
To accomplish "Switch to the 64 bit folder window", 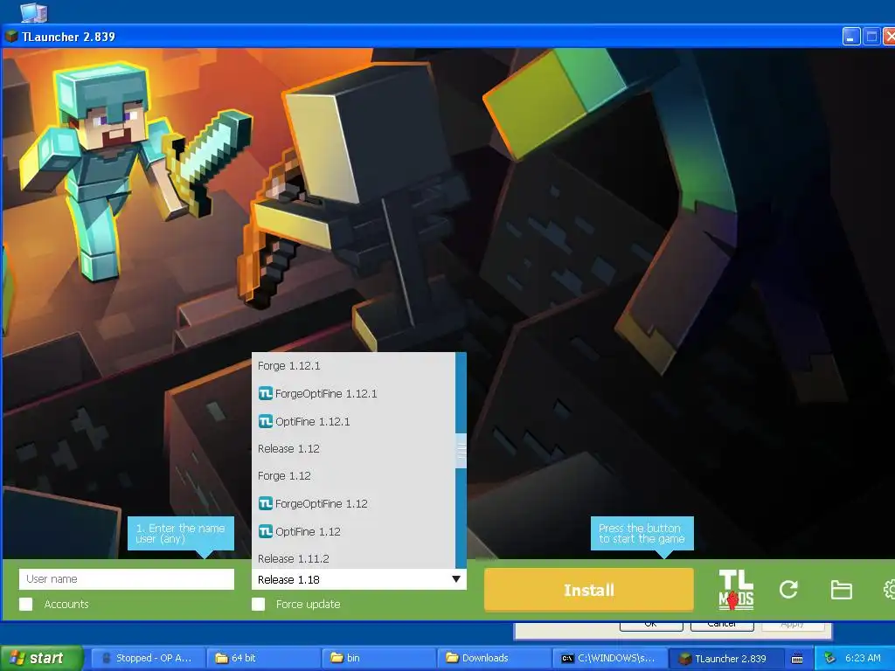I will pos(262,658).
